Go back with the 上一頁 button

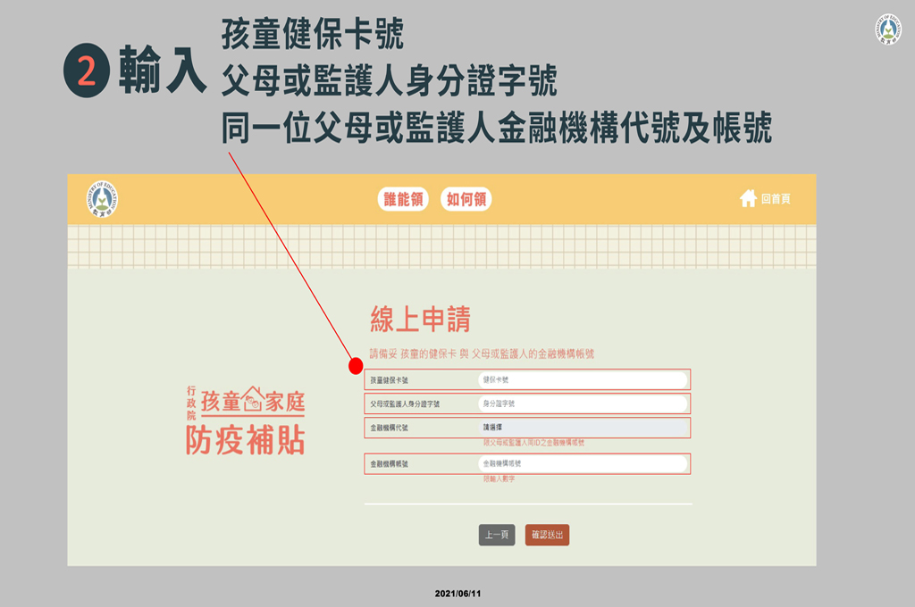[497, 535]
